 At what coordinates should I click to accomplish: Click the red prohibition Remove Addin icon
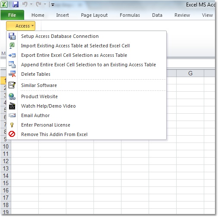pos(12,134)
